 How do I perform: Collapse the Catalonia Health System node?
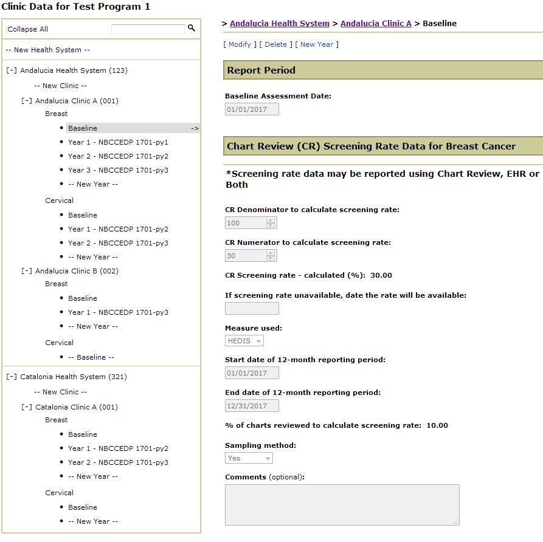(x=12, y=377)
